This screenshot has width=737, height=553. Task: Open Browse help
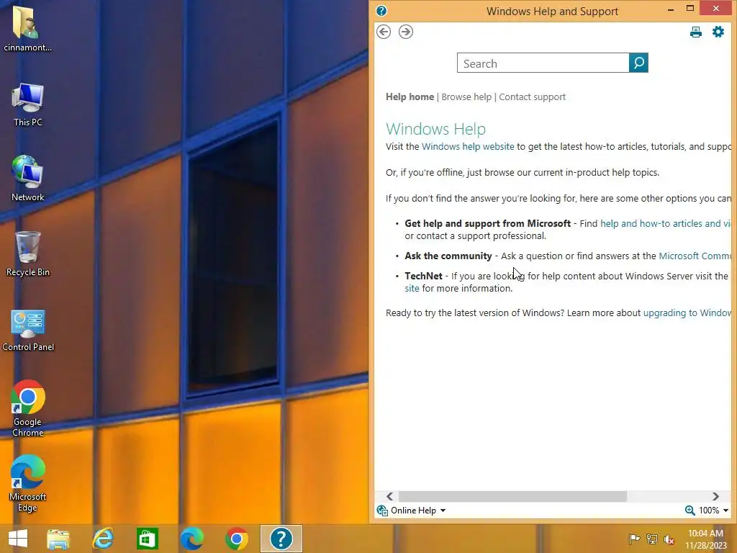[x=466, y=97]
